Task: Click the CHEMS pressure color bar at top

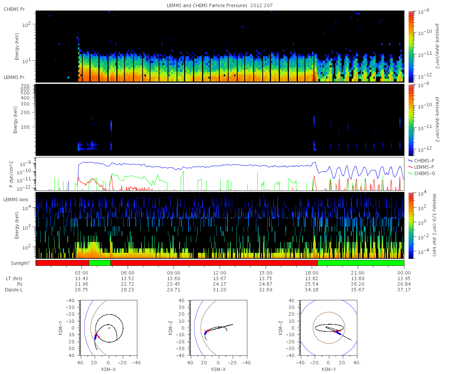Action: click(410, 46)
